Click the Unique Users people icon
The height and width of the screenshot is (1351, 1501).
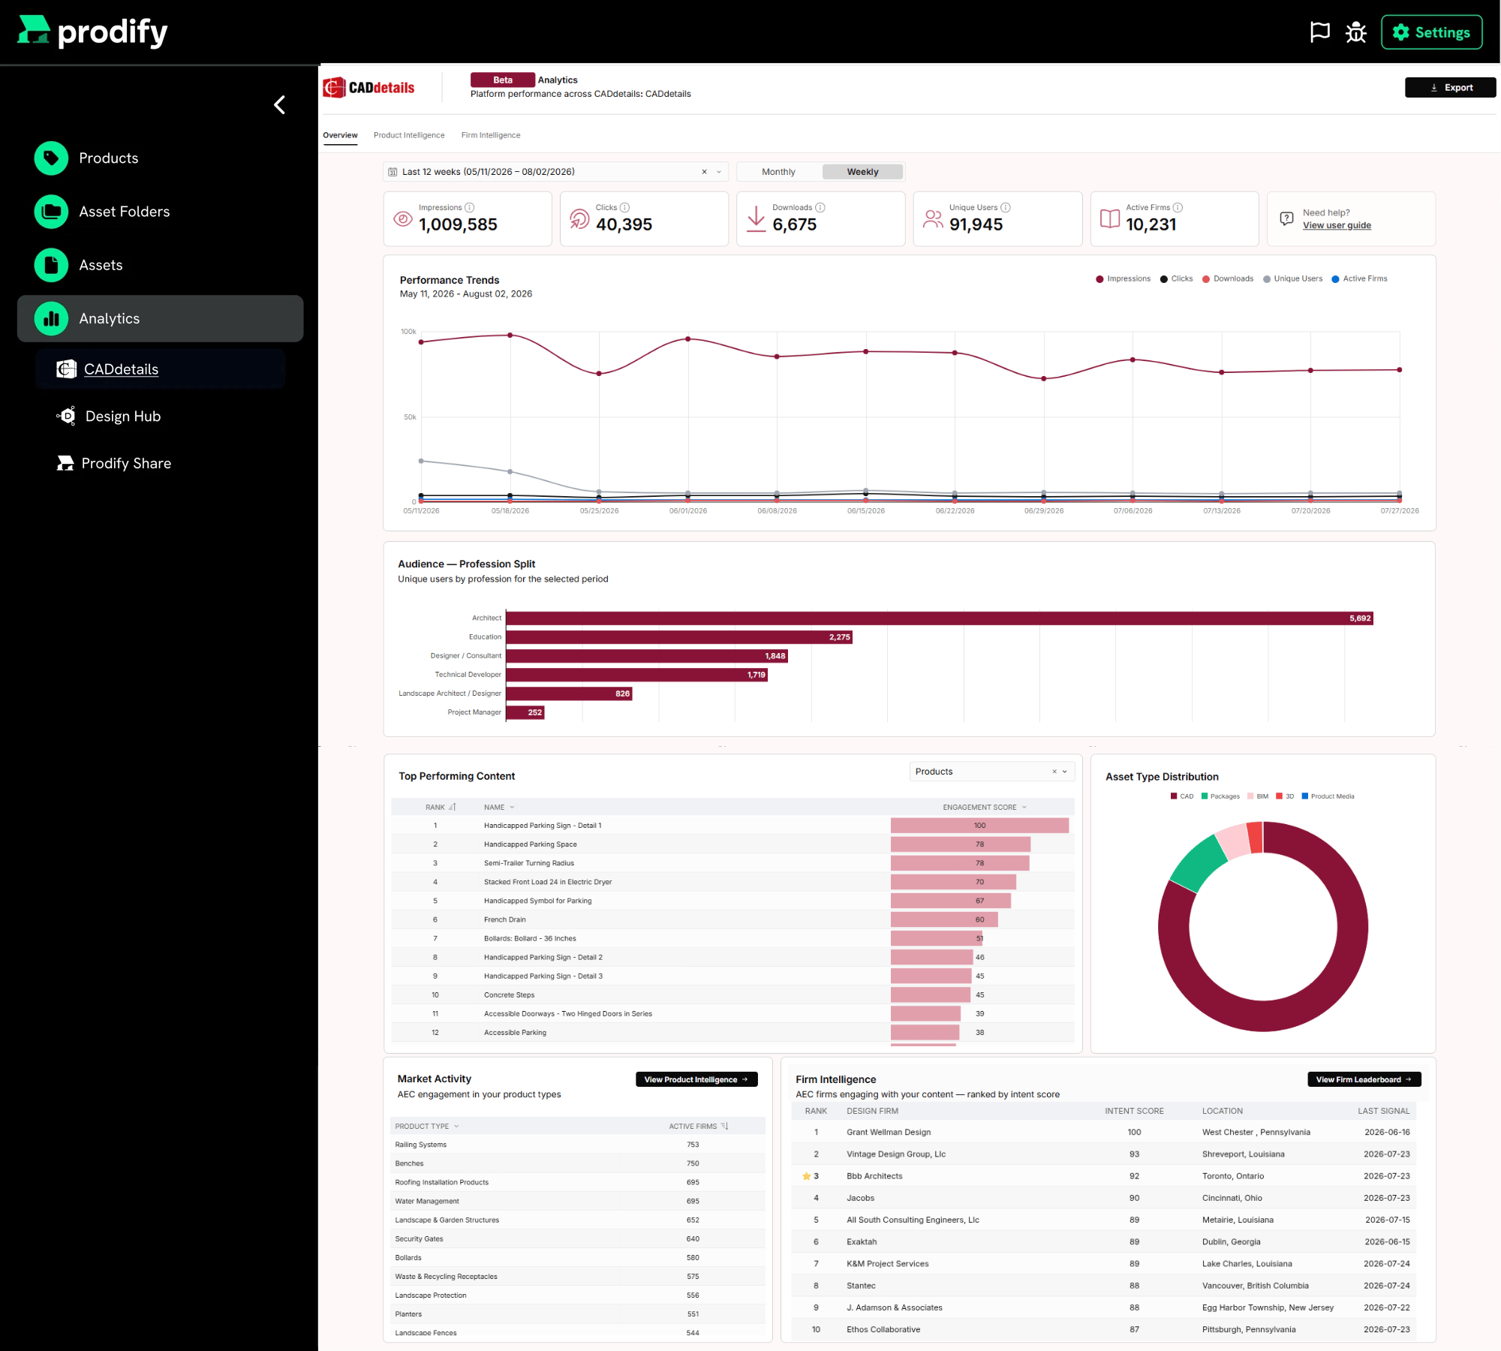point(933,218)
